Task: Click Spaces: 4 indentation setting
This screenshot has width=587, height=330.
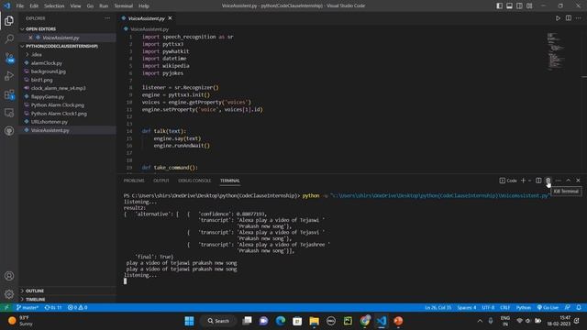Action: [x=467, y=307]
